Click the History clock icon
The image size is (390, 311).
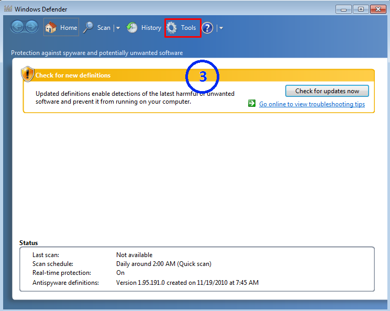132,28
